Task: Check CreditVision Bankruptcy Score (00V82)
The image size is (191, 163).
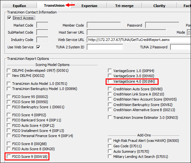Action: 110,105
